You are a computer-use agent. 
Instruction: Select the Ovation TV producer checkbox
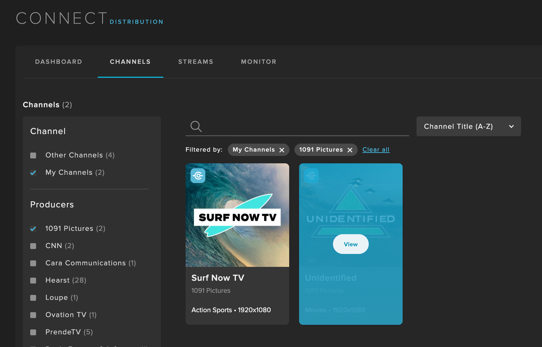click(33, 315)
